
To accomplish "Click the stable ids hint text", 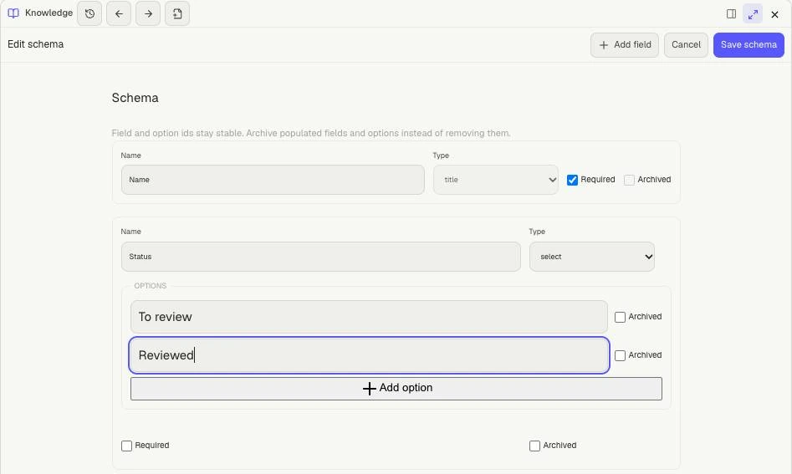I will tap(310, 133).
